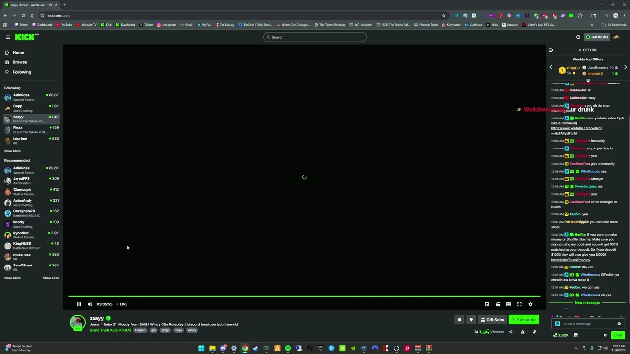Open Instagram bookmark

tap(166, 24)
